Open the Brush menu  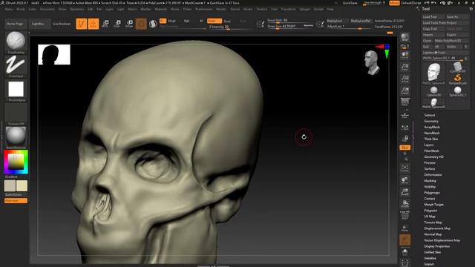pos(21,10)
